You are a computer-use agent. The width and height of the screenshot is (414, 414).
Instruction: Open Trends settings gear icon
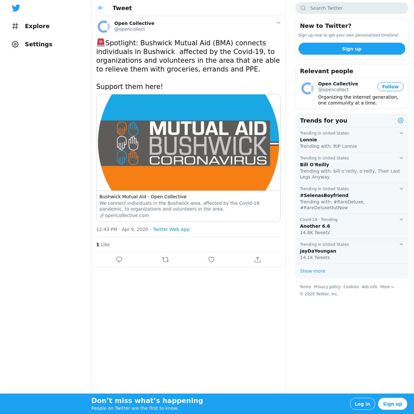400,120
